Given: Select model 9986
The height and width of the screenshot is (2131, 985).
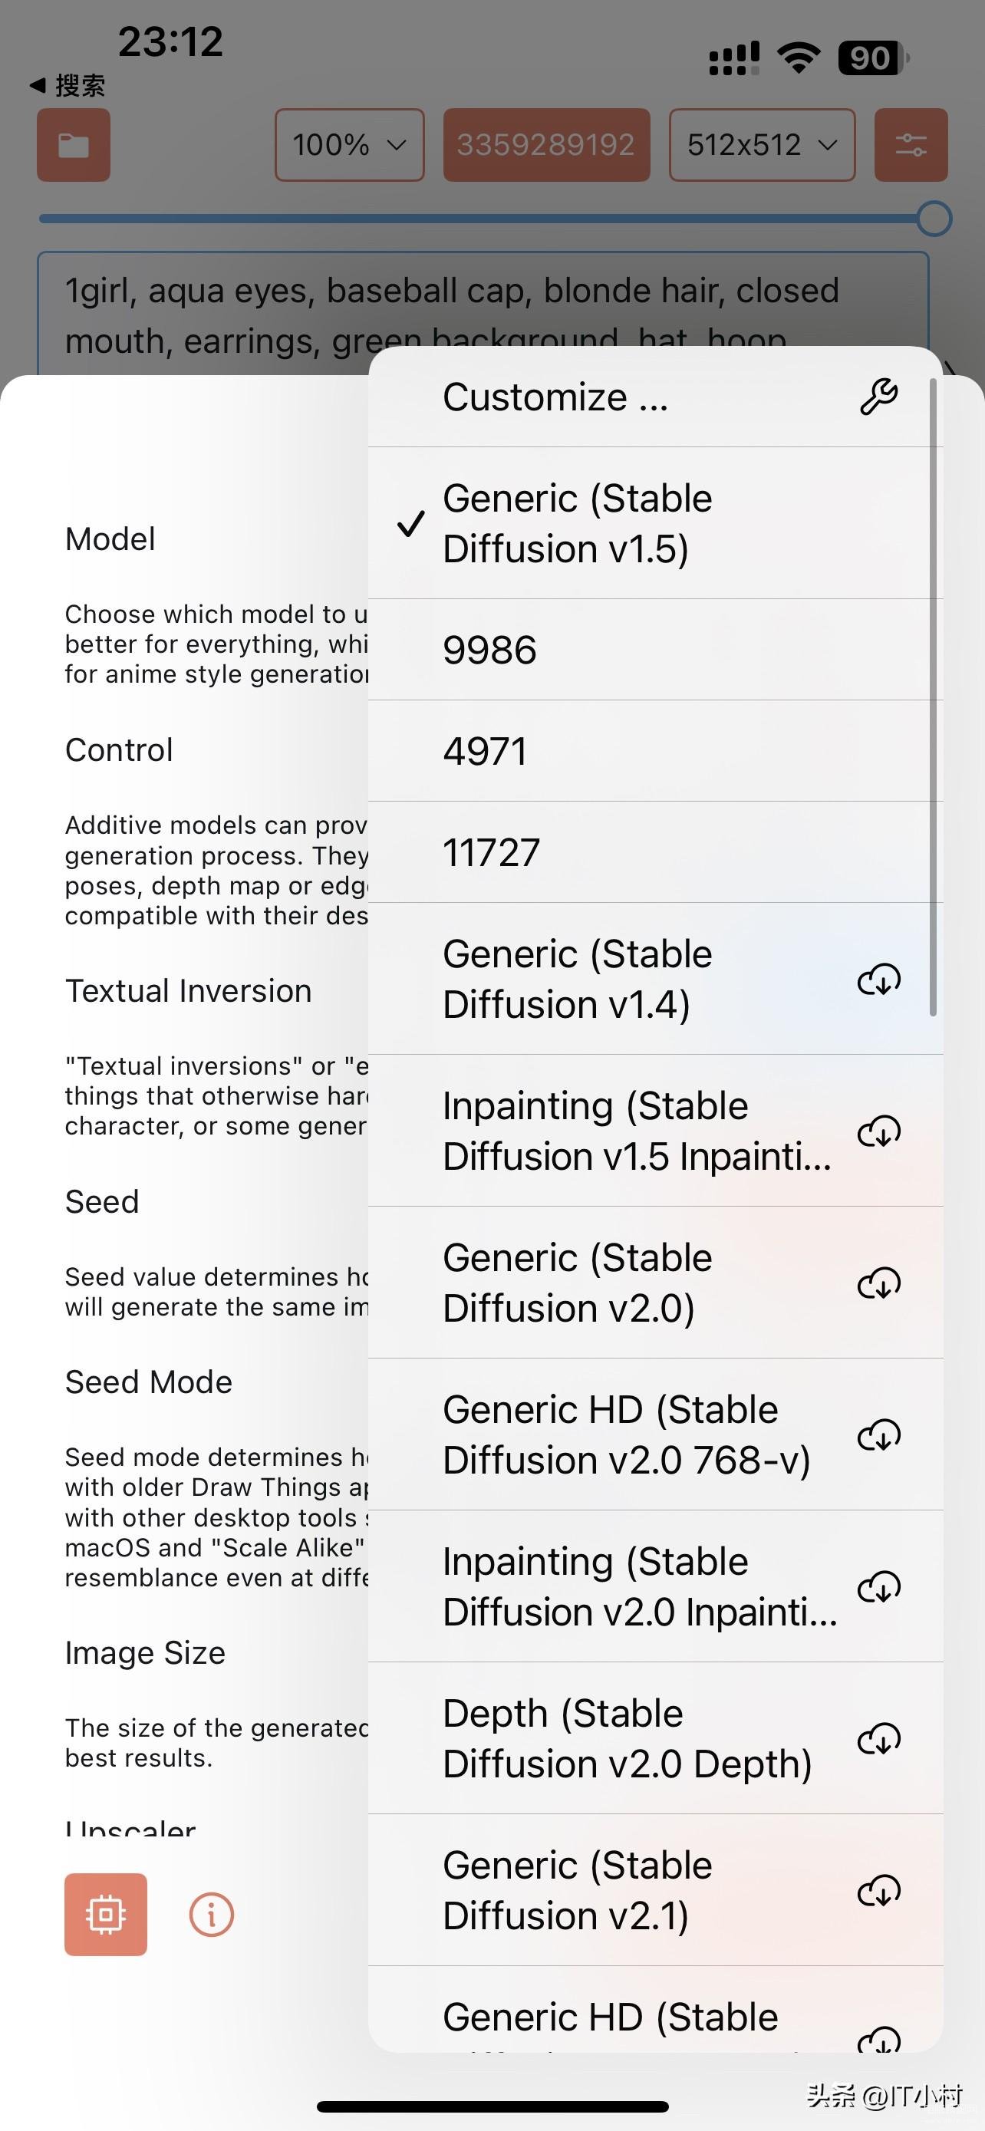Looking at the screenshot, I should tap(655, 650).
